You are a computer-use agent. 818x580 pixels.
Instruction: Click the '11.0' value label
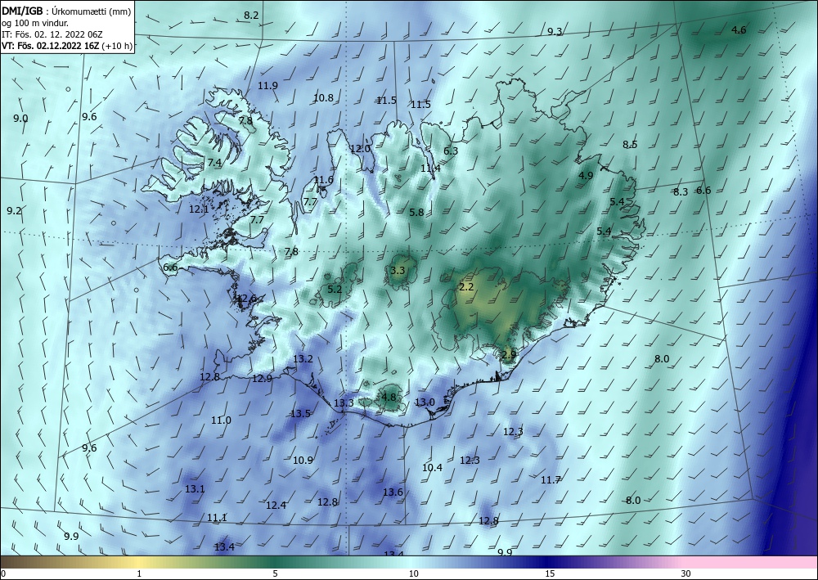click(x=221, y=420)
